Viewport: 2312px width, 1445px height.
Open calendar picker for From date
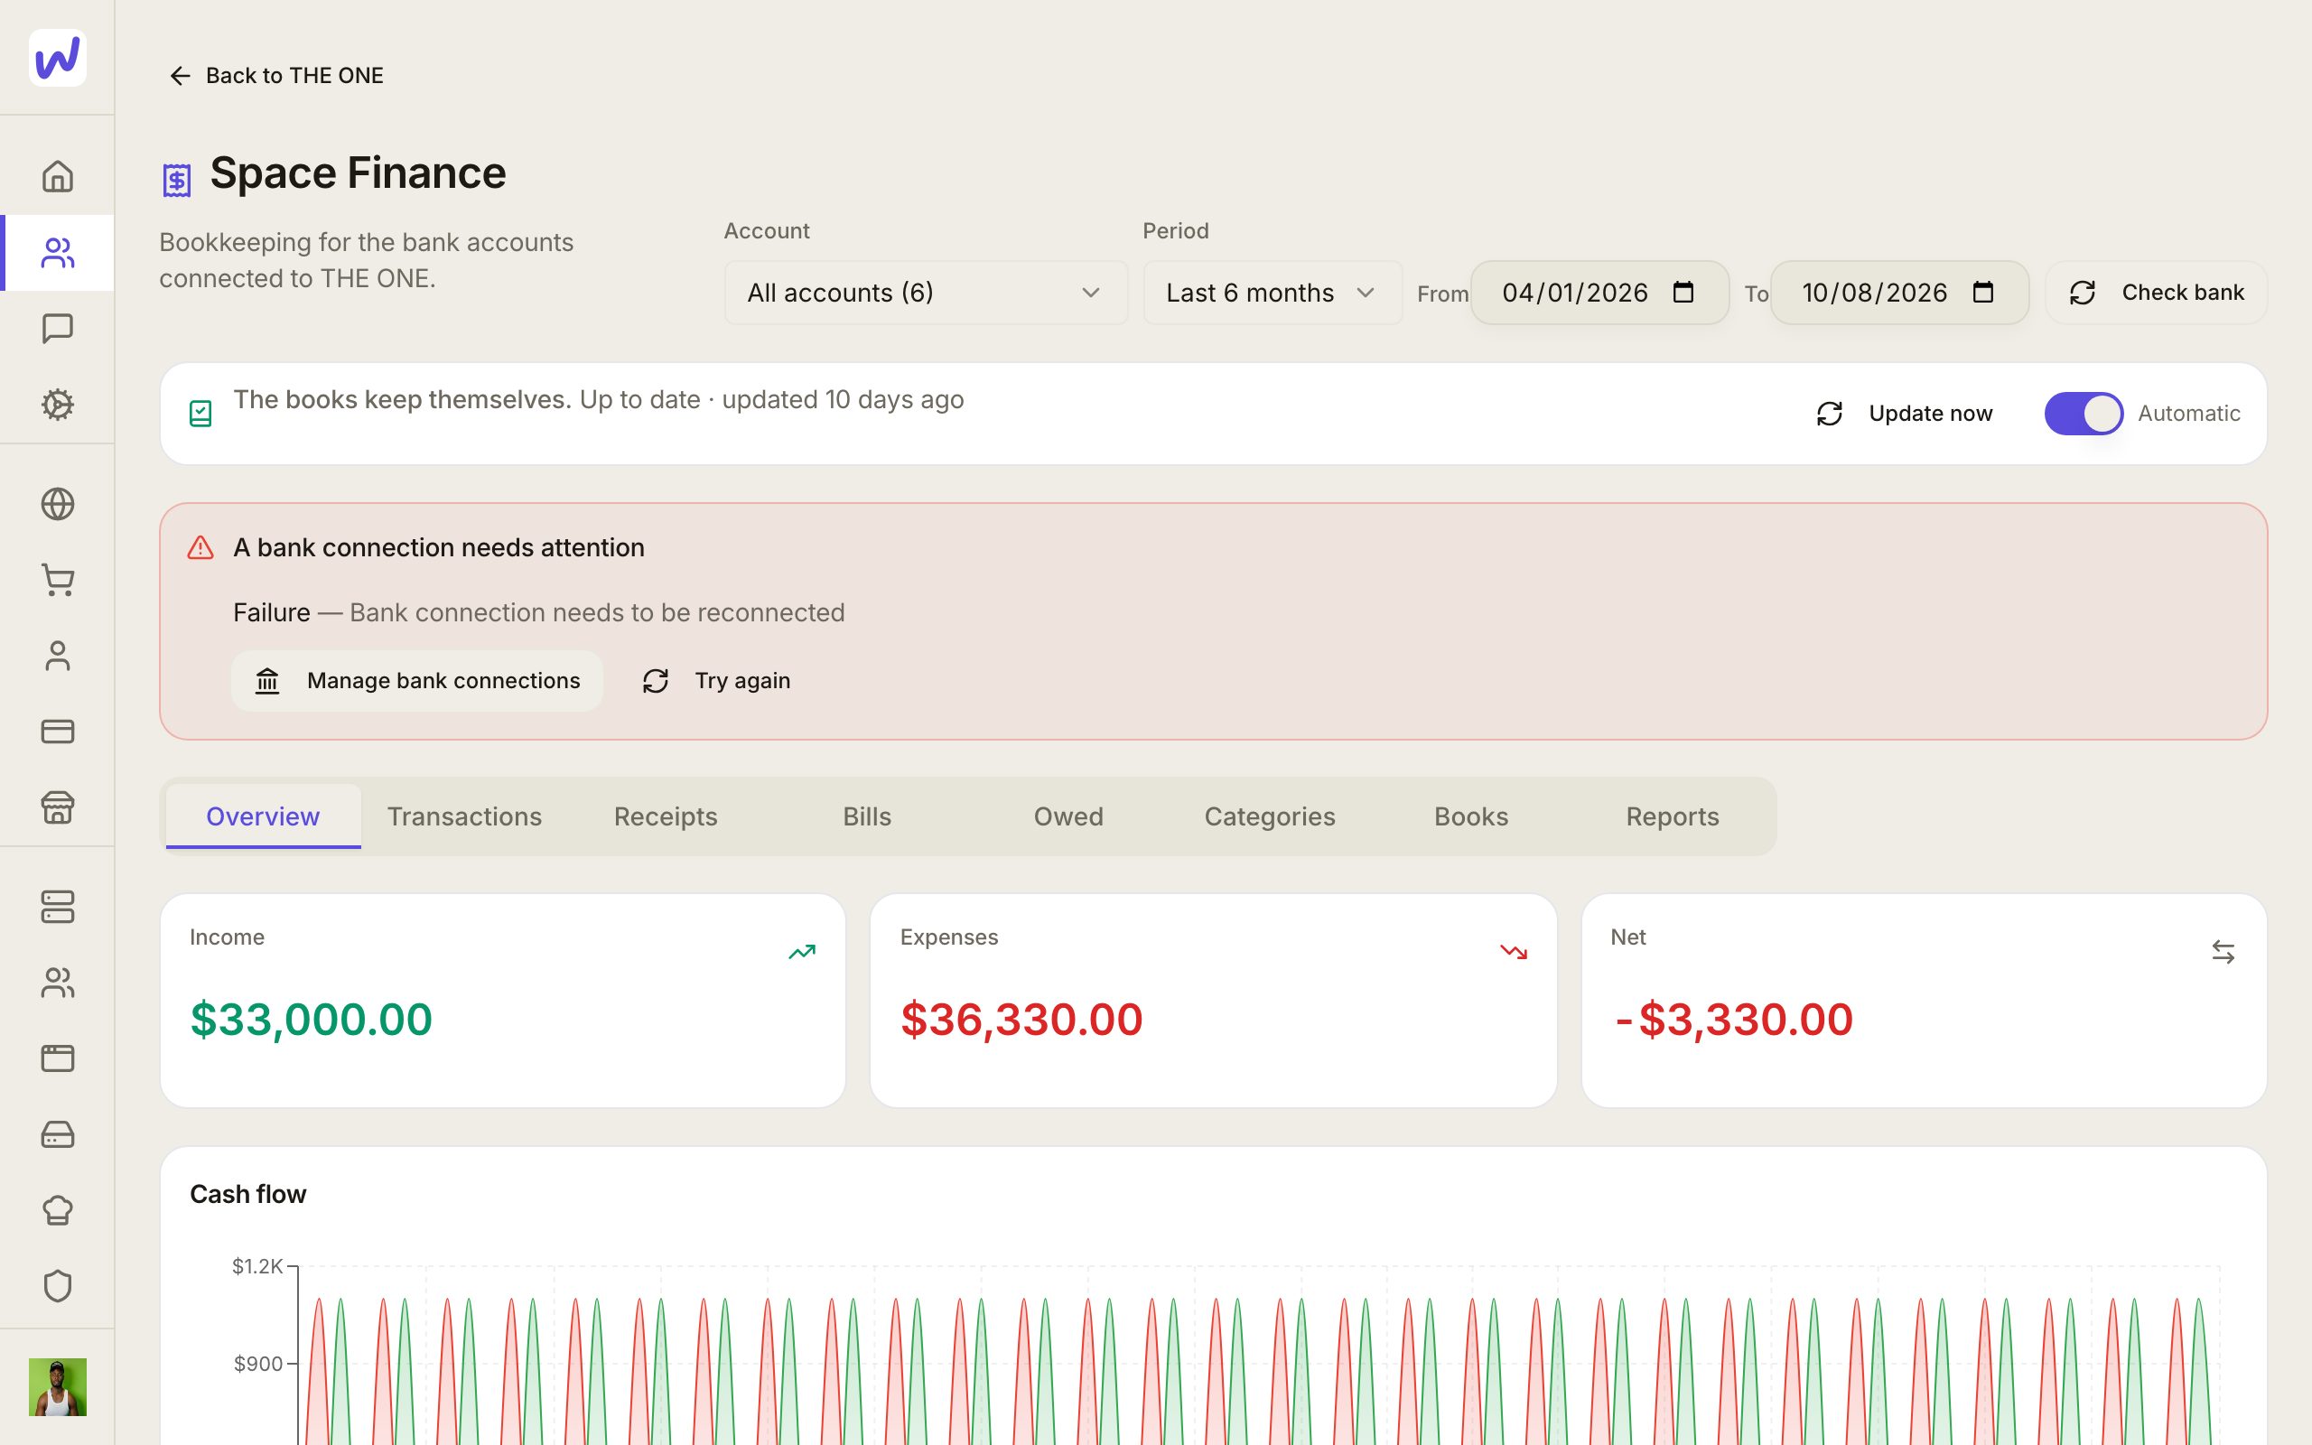click(x=1683, y=293)
